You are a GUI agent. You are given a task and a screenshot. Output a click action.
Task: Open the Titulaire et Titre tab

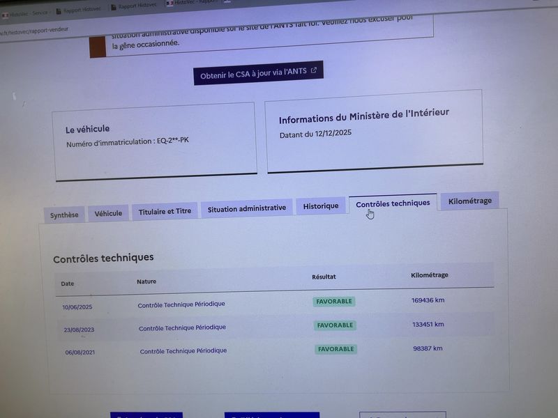[165, 211]
